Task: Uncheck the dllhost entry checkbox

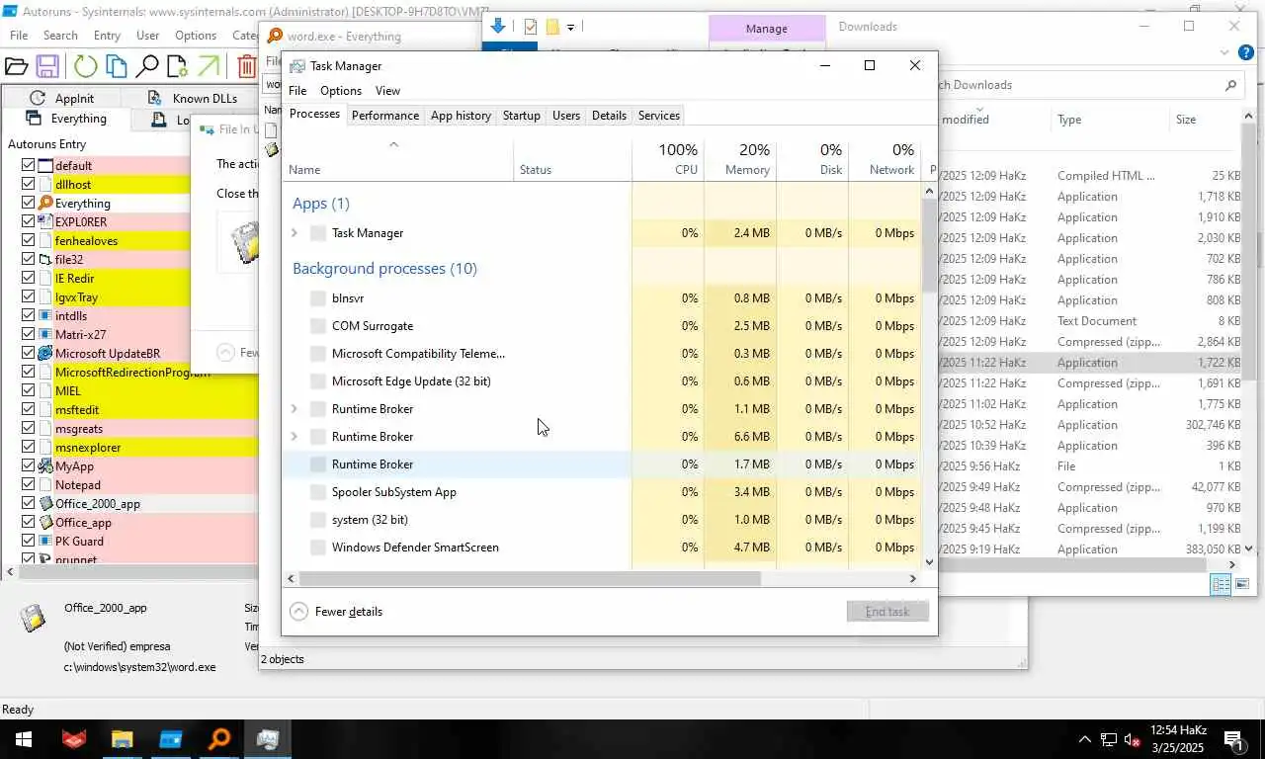Action: (28, 184)
